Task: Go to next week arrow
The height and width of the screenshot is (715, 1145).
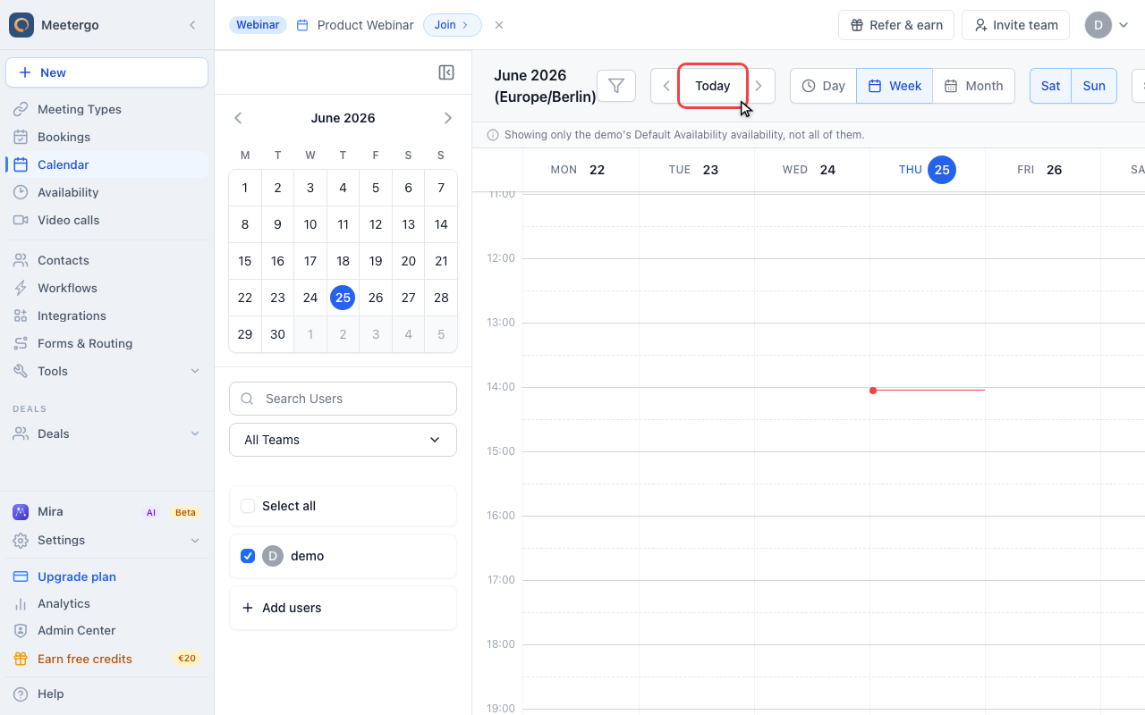Action: pyautogui.click(x=759, y=86)
